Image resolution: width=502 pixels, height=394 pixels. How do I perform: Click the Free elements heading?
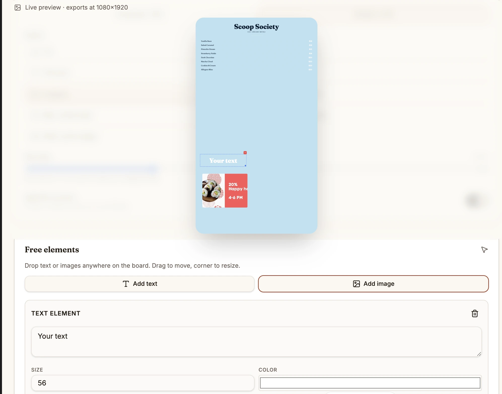[x=52, y=250]
